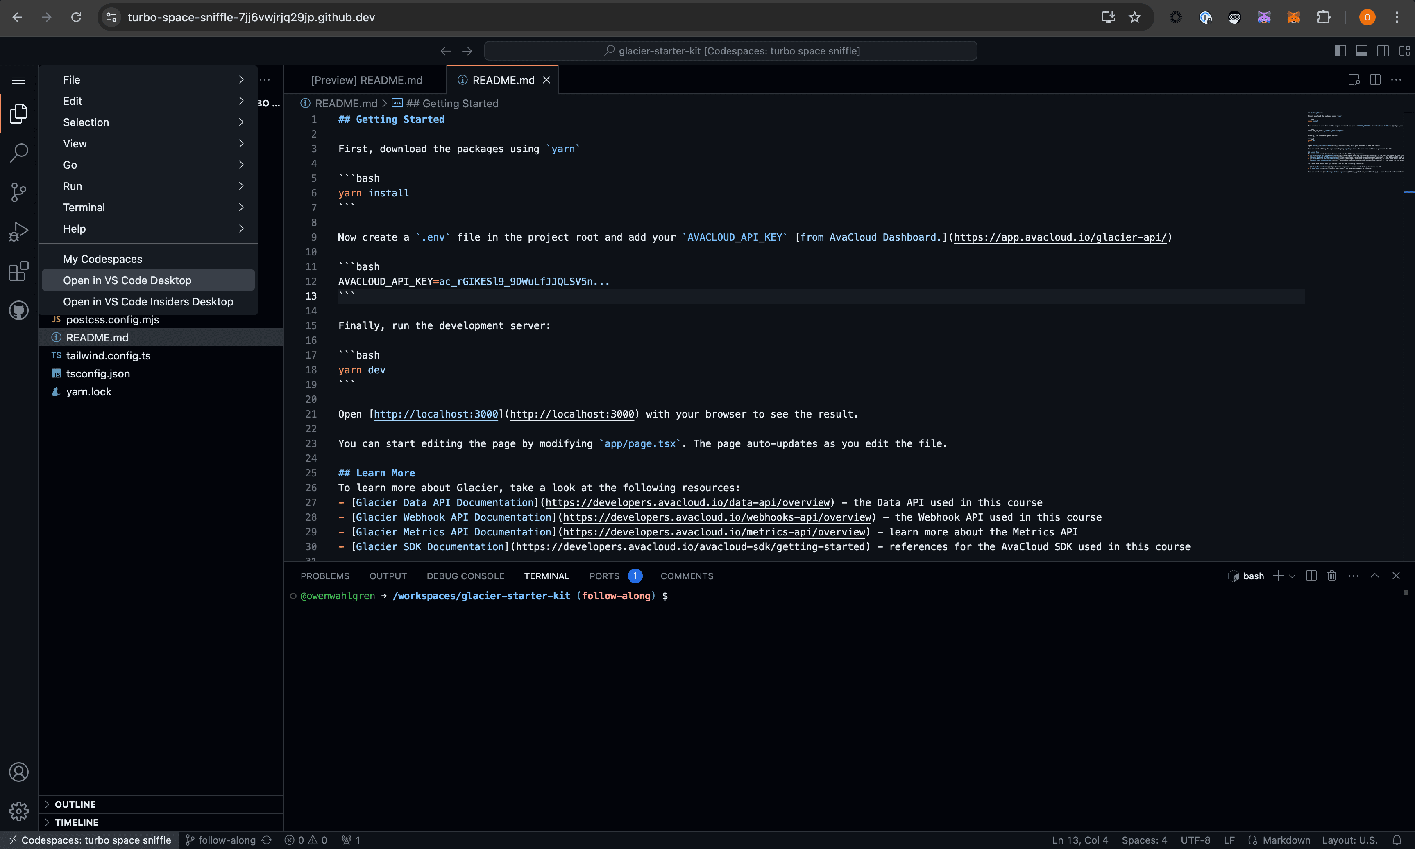This screenshot has width=1415, height=849.
Task: Open the Search view in activity bar
Action: click(x=19, y=153)
